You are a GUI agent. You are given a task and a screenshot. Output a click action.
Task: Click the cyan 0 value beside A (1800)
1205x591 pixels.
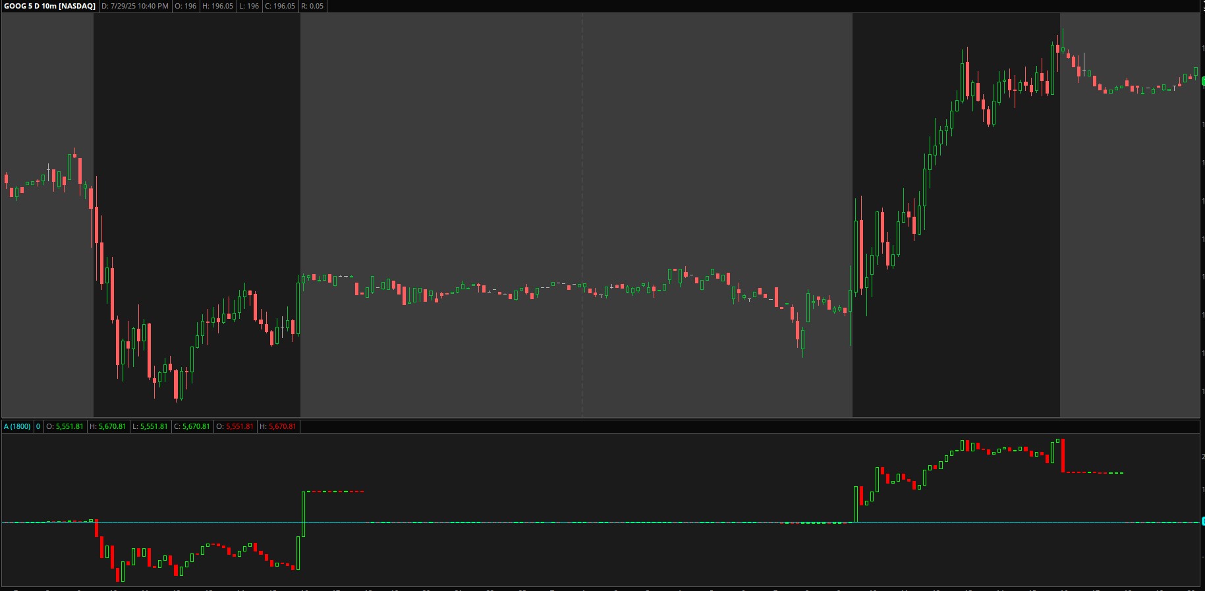point(38,426)
